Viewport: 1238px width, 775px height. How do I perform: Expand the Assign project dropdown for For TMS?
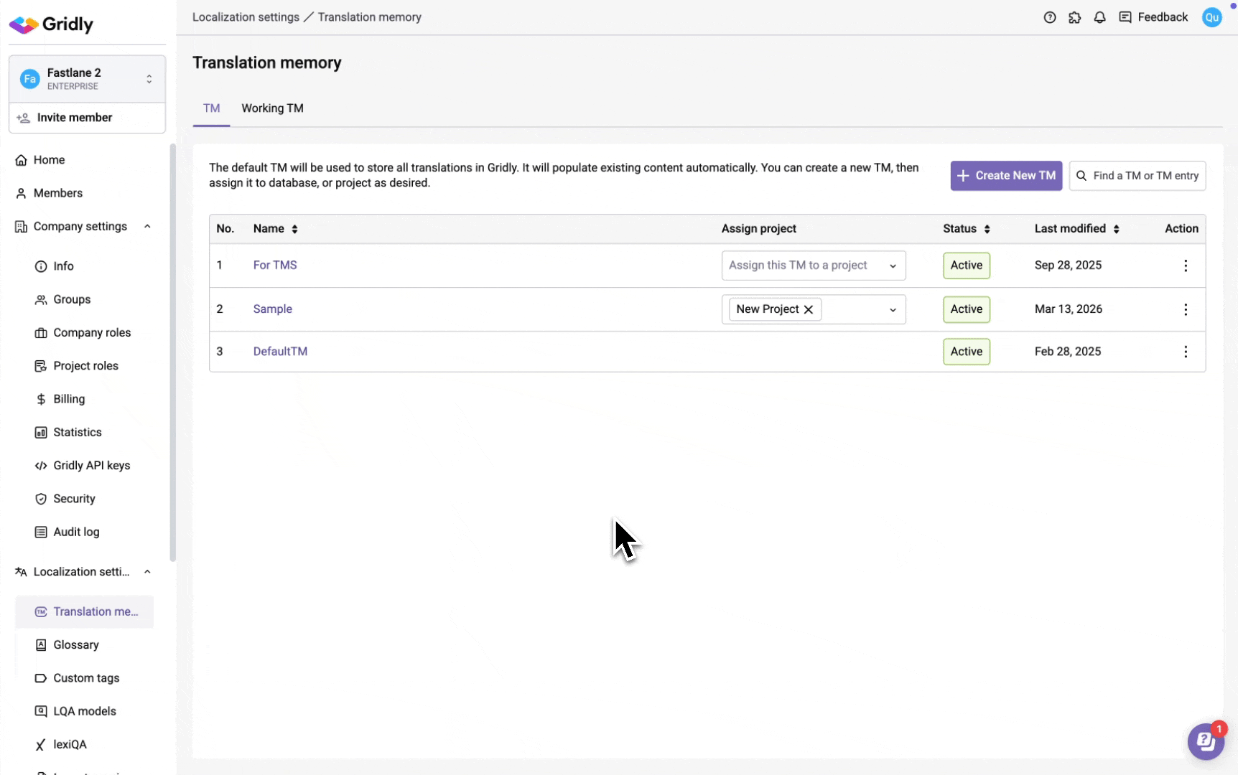pyautogui.click(x=892, y=266)
